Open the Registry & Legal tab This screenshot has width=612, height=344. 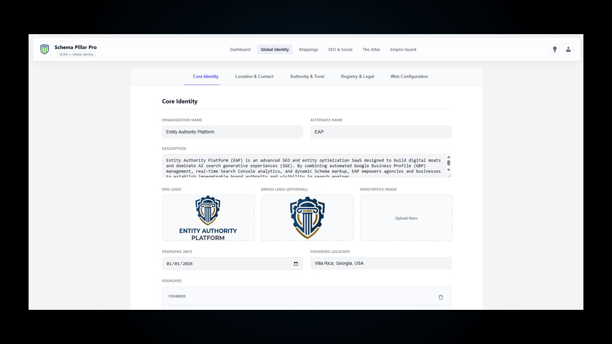(357, 76)
